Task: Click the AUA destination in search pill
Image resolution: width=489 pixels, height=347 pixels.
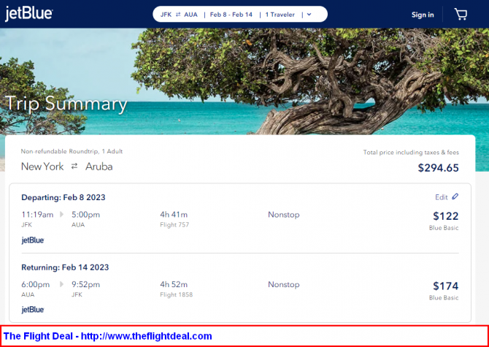Action: 191,15
